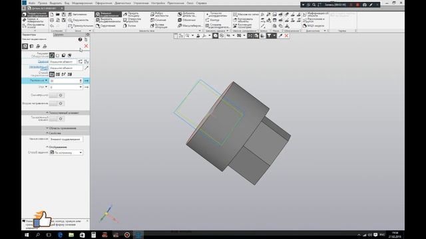Image resolution: width=426 pixels, height=239 pixels.
Task: Select the Scale (Масштабирование) tool
Action: point(190,26)
